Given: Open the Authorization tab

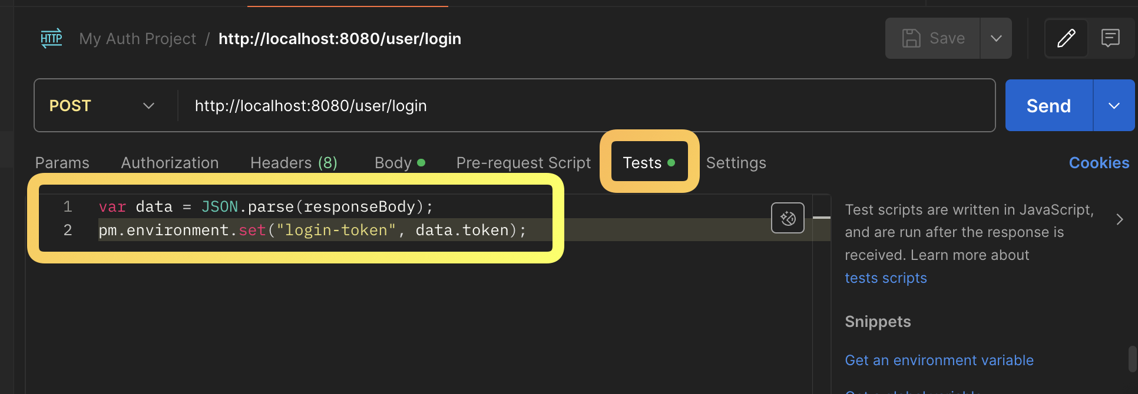Looking at the screenshot, I should [x=170, y=163].
